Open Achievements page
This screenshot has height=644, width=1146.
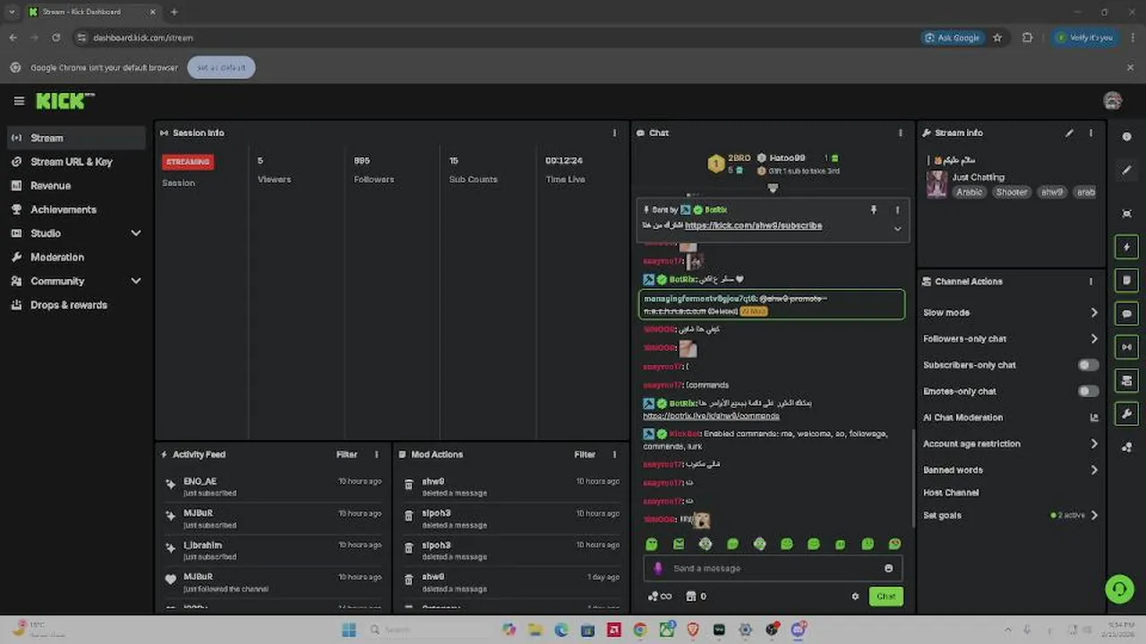click(x=75, y=209)
